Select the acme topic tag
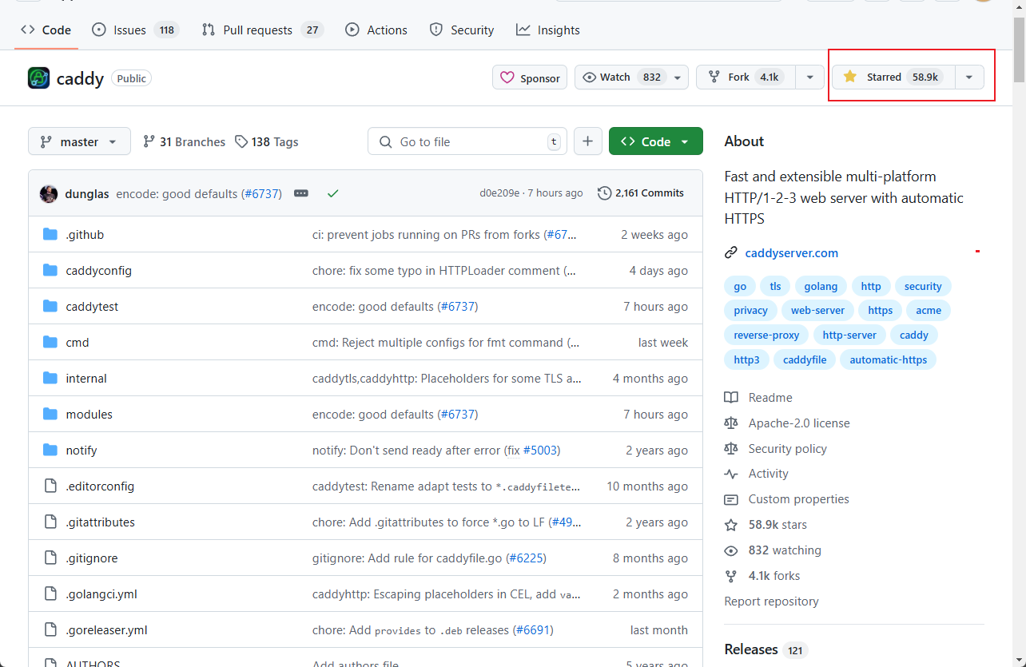The image size is (1026, 667). [929, 311]
